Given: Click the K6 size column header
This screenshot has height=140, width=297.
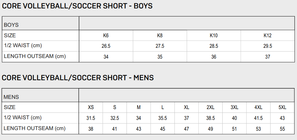Looking at the screenshot, I should pyautogui.click(x=106, y=35).
